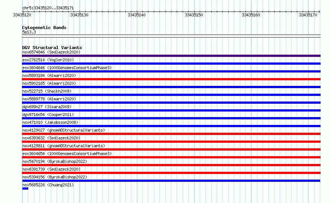Click the red nsv6391739 variant bar
This screenshot has height=203, width=331.
coord(171,173)
